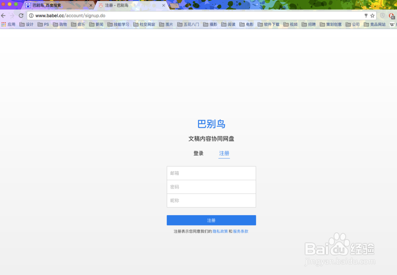397x275 pixels.
Task: Open the 图片 bookmark folder
Action: 166,24
